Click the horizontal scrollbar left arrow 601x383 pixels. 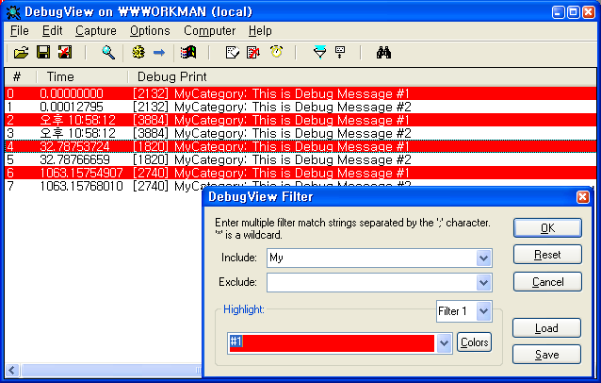[12, 370]
